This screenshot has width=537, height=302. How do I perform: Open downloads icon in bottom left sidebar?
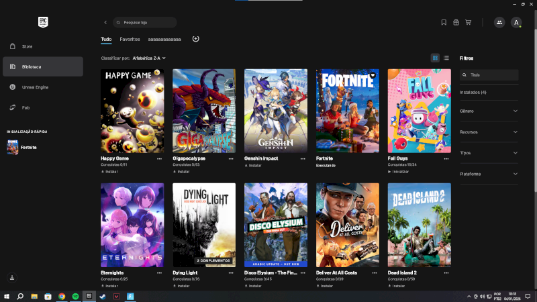click(x=12, y=277)
